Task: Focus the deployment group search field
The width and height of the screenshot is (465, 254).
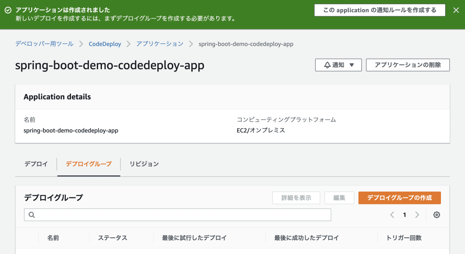Action: (177, 215)
